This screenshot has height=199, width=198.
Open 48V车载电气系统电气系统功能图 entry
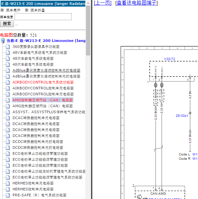(40, 53)
